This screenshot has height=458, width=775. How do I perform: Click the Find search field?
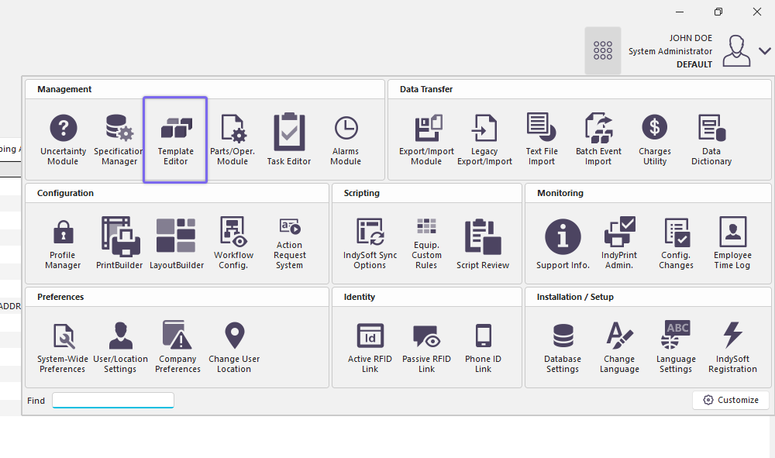tap(113, 401)
